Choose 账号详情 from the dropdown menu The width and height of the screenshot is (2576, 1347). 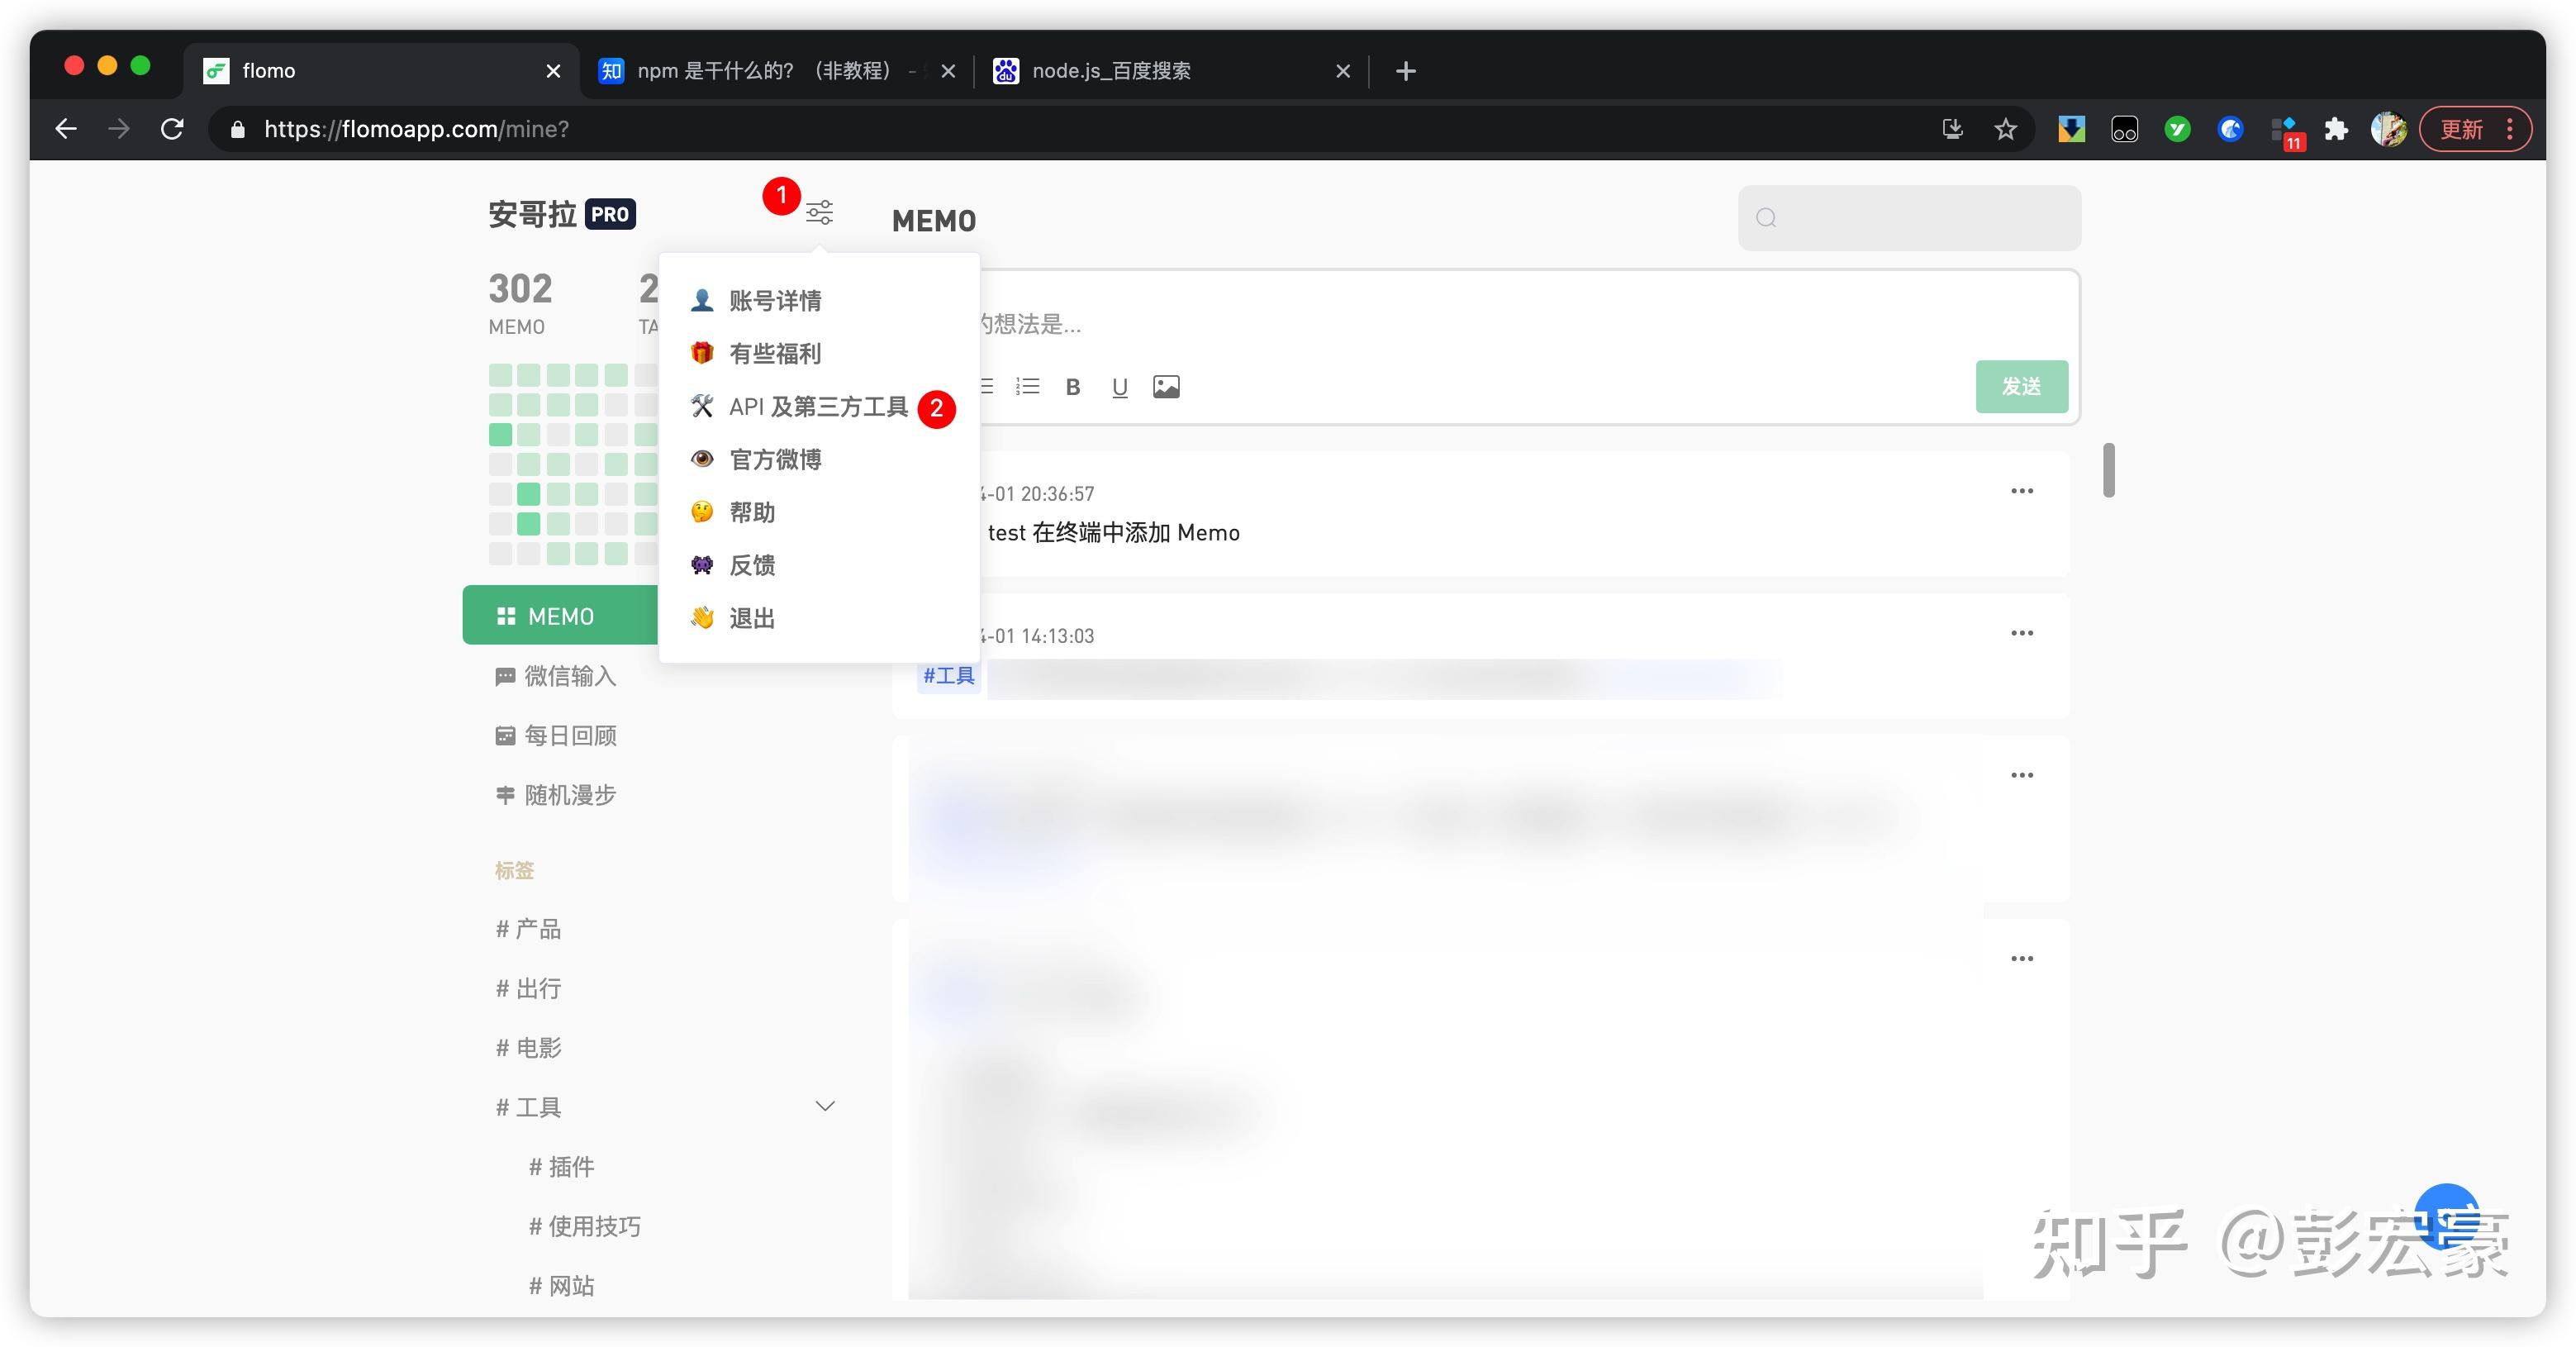774,301
